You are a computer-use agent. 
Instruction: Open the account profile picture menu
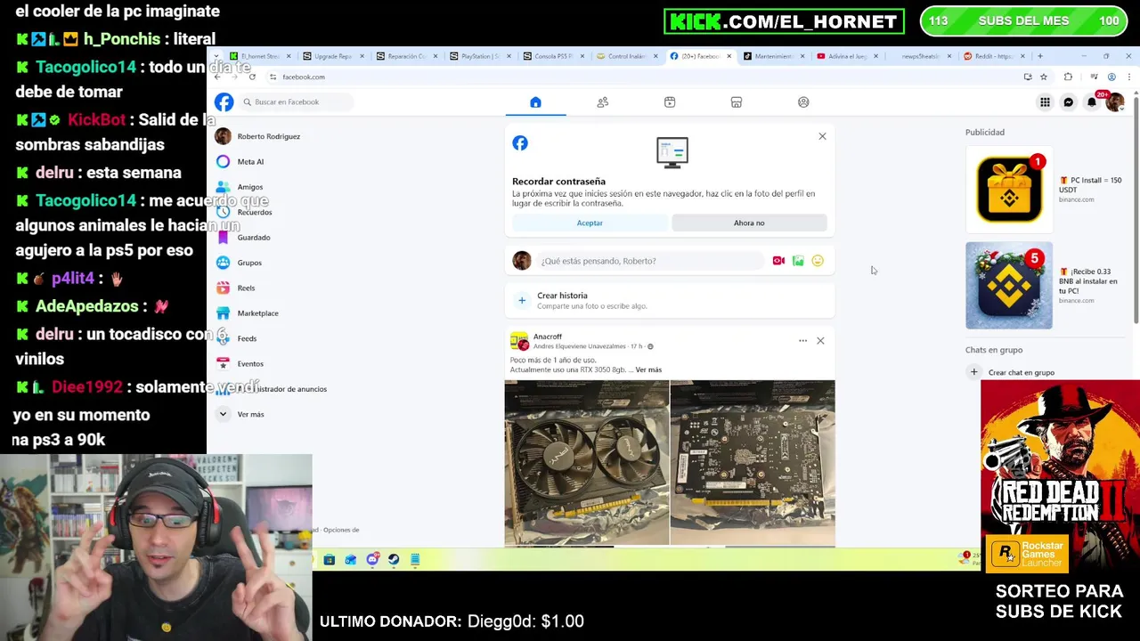tap(1114, 102)
